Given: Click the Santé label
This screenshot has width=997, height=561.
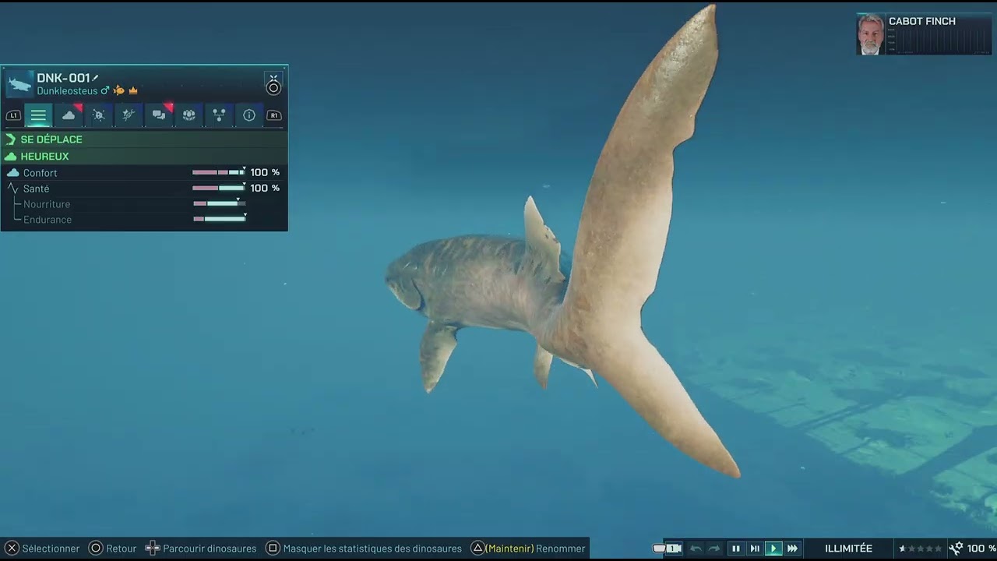Looking at the screenshot, I should (x=36, y=189).
